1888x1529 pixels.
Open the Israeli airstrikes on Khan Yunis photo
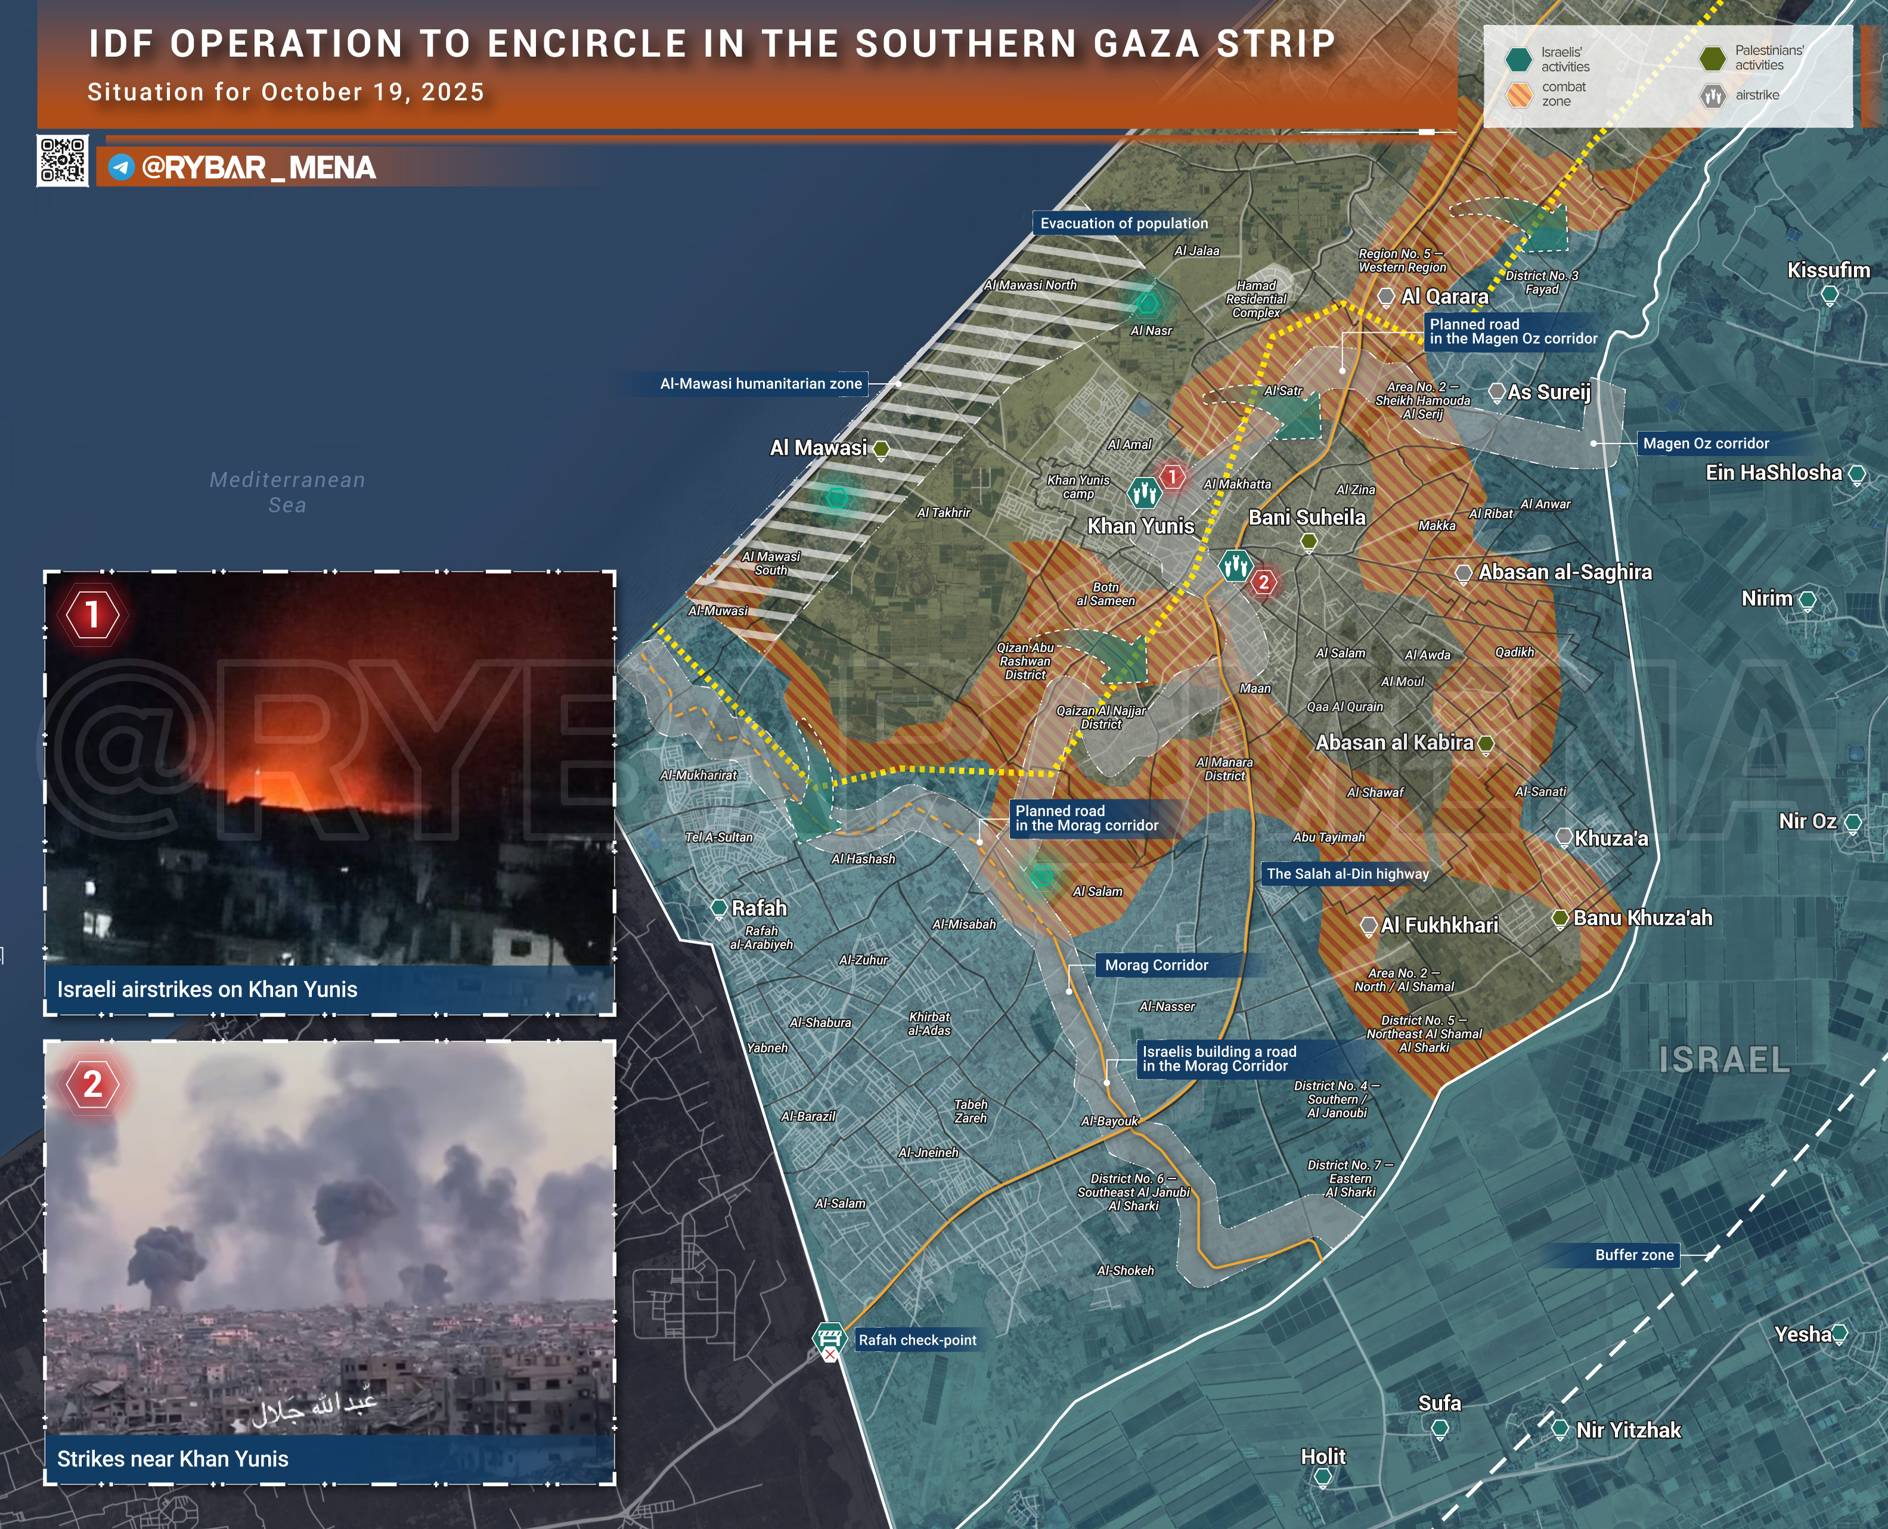coord(329,775)
